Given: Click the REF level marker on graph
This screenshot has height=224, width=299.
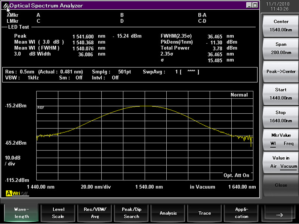Looking at the screenshot, I should (41, 108).
